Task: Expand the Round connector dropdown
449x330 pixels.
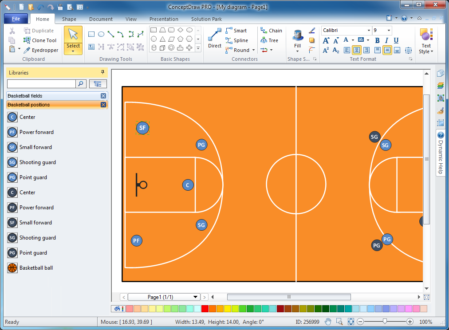Action: tap(253, 50)
